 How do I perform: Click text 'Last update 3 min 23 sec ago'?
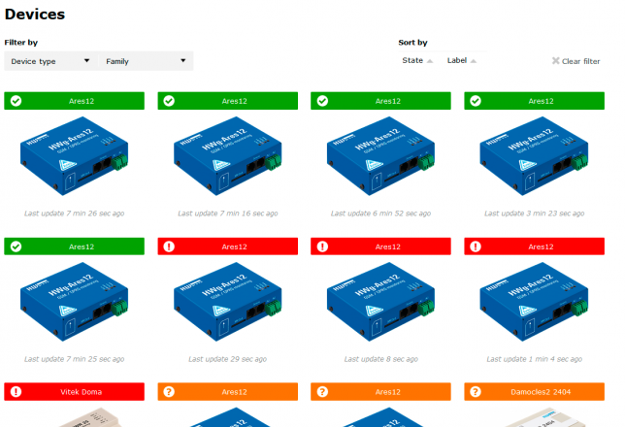(534, 213)
